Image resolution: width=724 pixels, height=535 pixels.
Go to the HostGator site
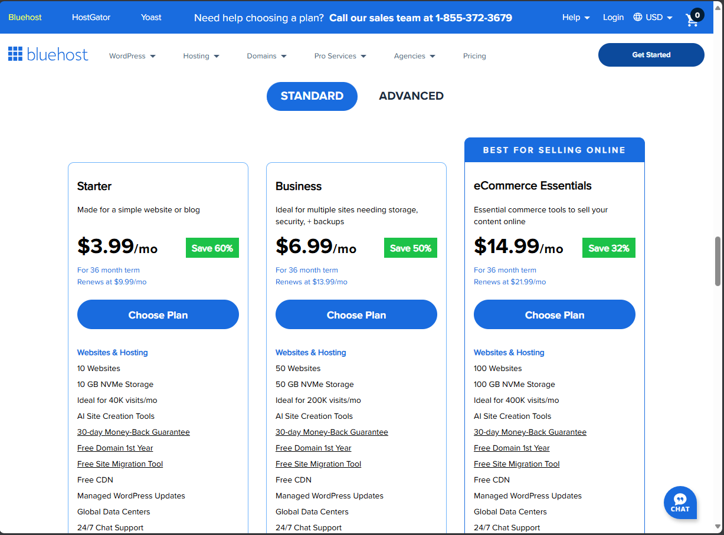point(91,17)
